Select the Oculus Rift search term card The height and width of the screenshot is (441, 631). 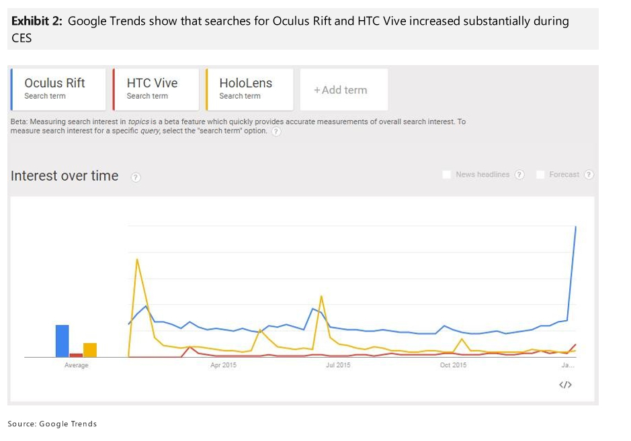click(x=58, y=89)
